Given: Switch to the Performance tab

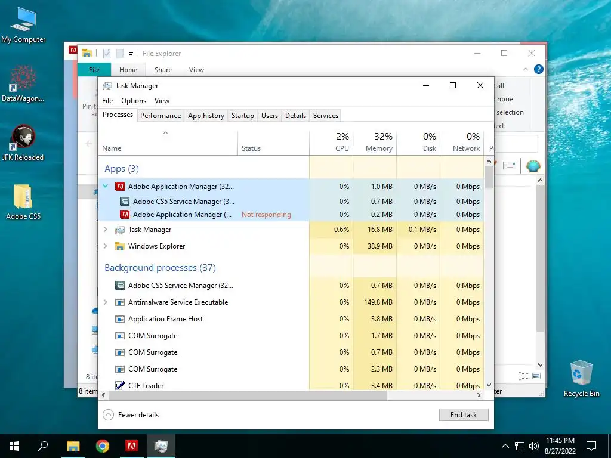Looking at the screenshot, I should point(161,116).
